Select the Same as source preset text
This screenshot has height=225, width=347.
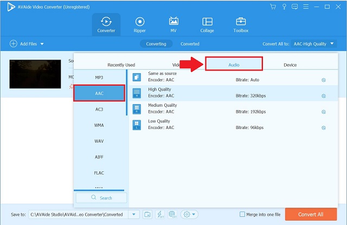point(163,73)
